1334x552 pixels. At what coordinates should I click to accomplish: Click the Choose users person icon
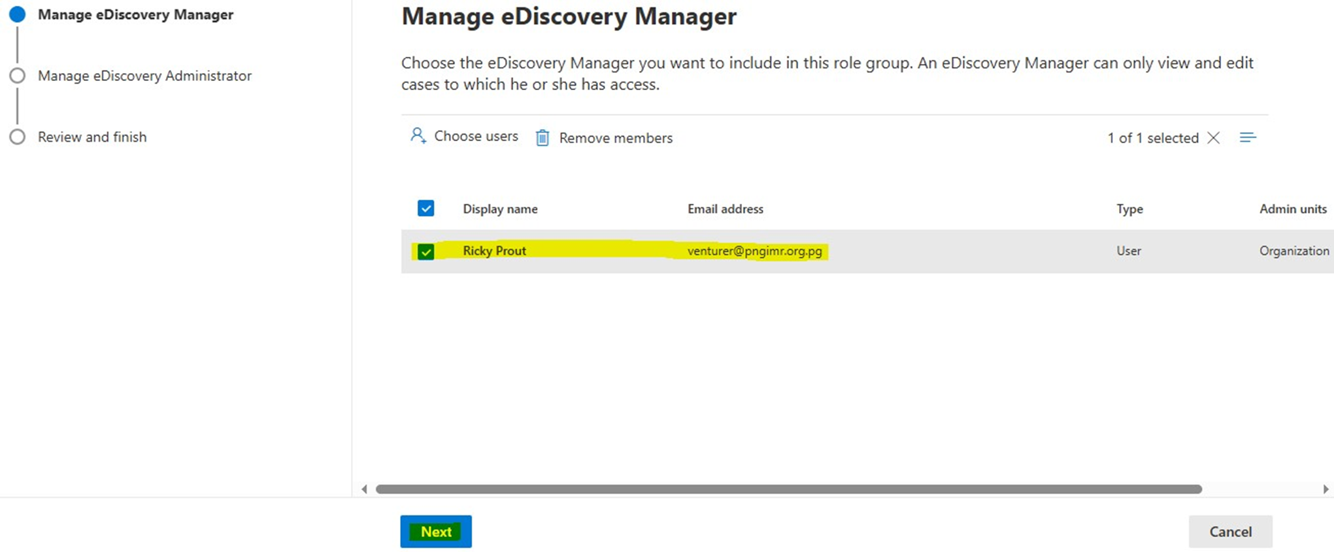click(418, 136)
